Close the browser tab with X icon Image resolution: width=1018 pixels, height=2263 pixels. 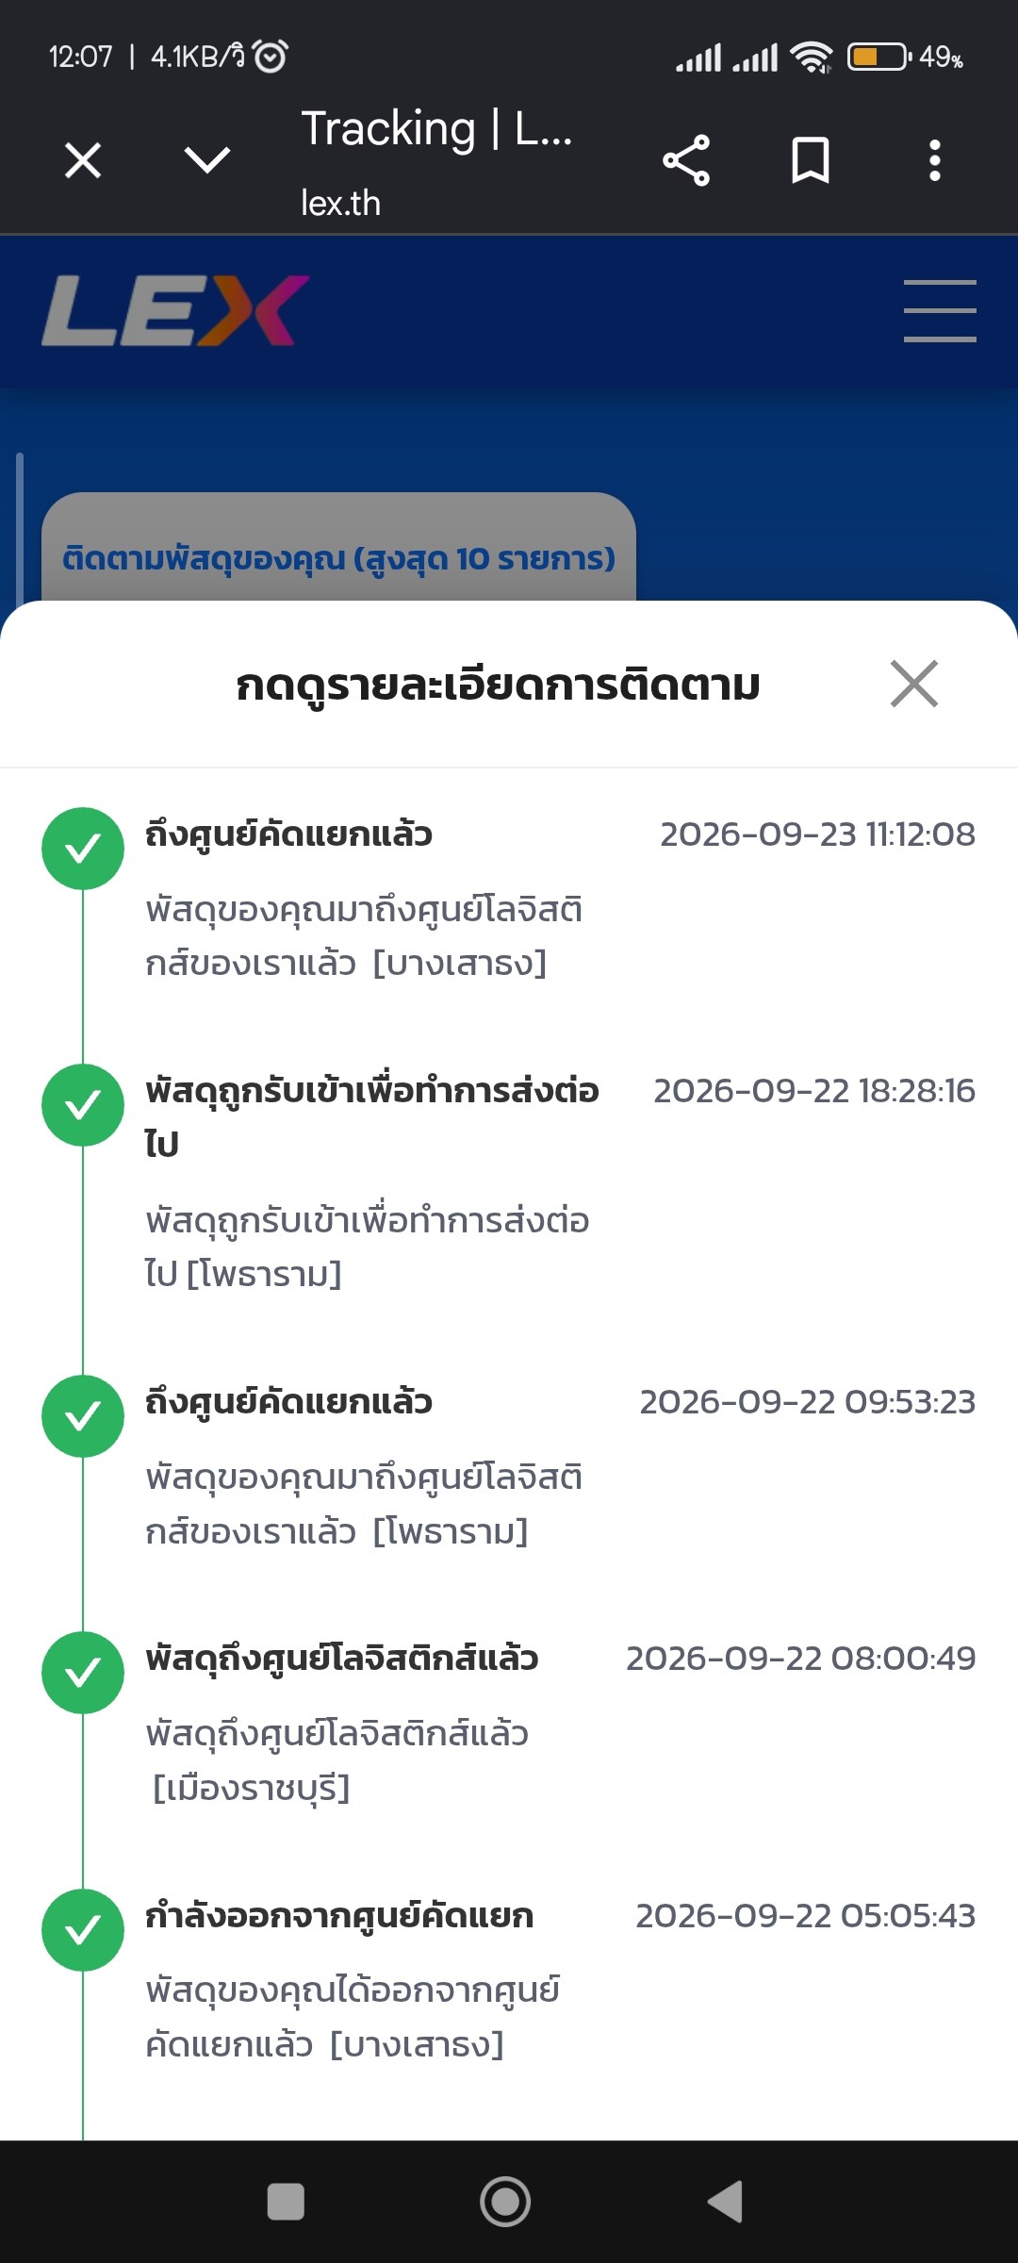pos(83,160)
